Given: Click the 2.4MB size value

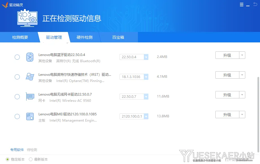Looking at the screenshot, I should (x=162, y=57).
